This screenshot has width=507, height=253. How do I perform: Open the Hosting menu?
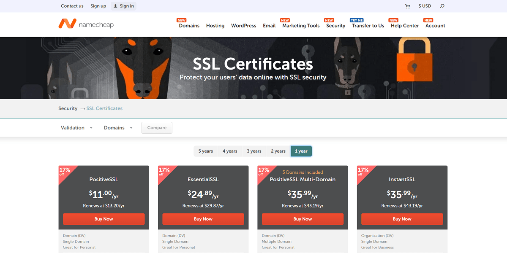pos(215,26)
